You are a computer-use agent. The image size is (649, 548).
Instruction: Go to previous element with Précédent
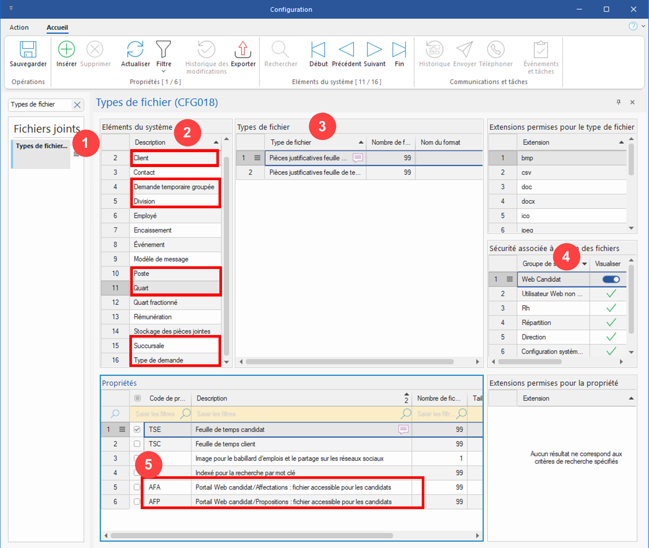click(x=346, y=49)
